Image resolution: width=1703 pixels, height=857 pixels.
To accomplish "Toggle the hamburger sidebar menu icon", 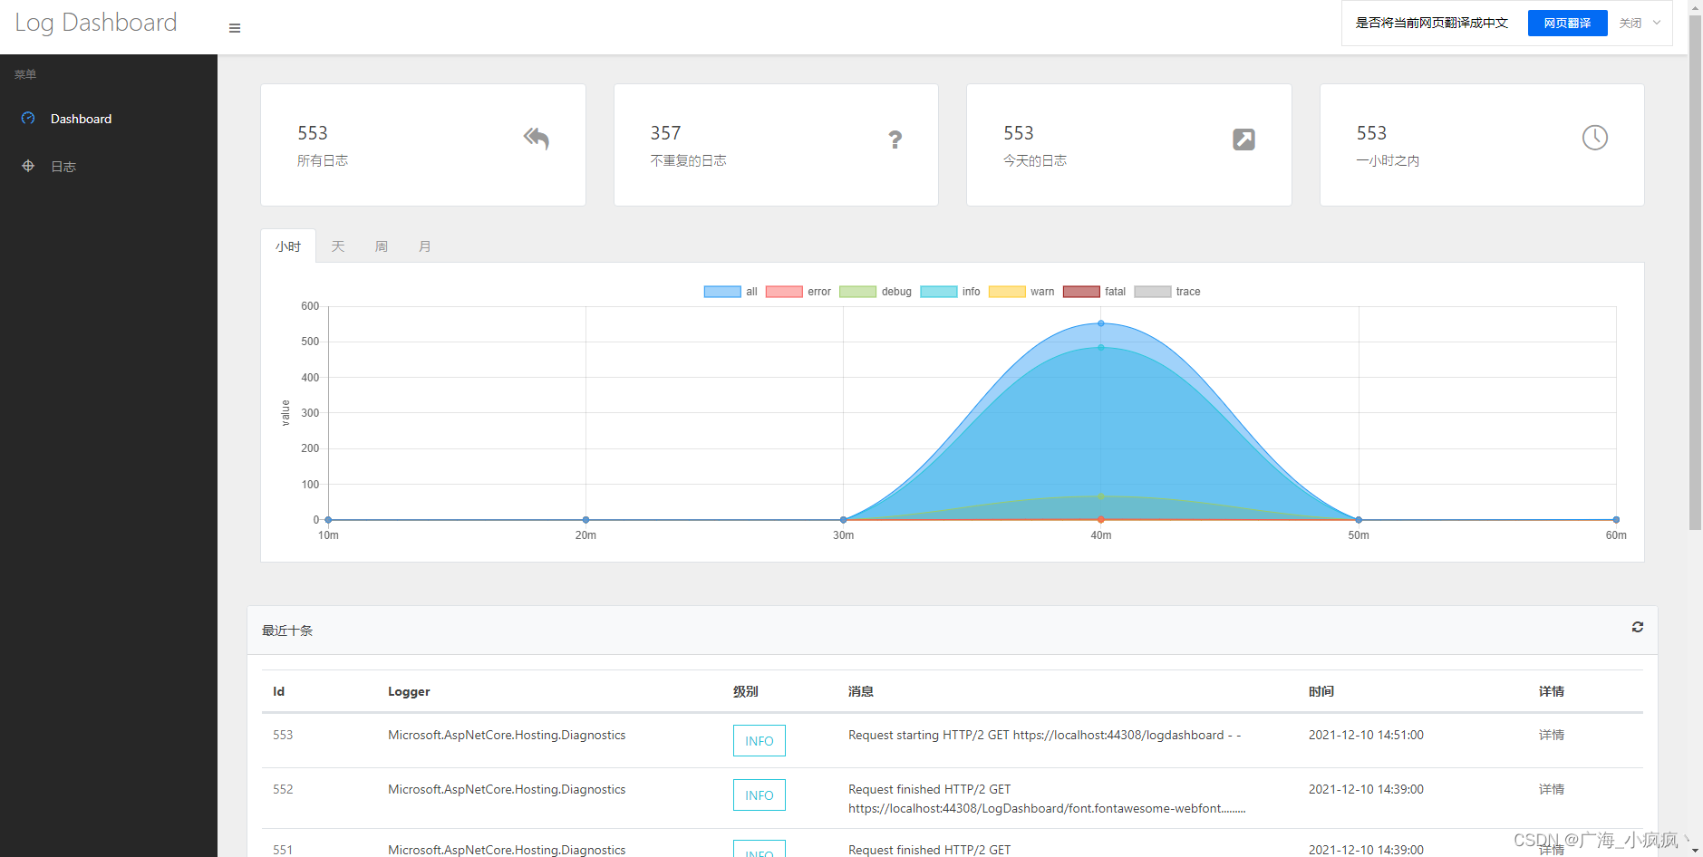I will pyautogui.click(x=235, y=28).
